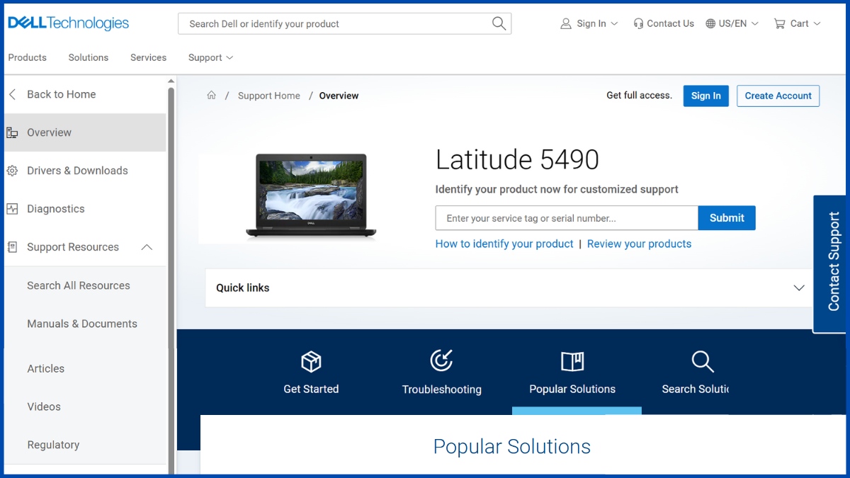850x478 pixels.
Task: Select the search magnifier icon
Action: pyautogui.click(x=499, y=23)
